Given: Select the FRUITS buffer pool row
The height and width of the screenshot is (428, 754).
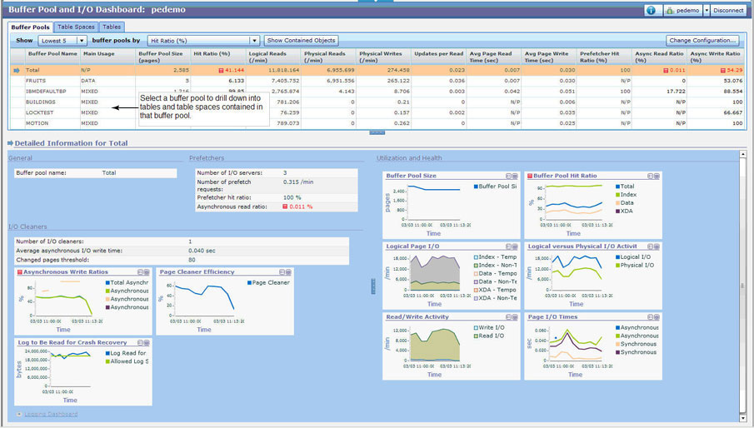Looking at the screenshot, I should pyautogui.click(x=377, y=81).
